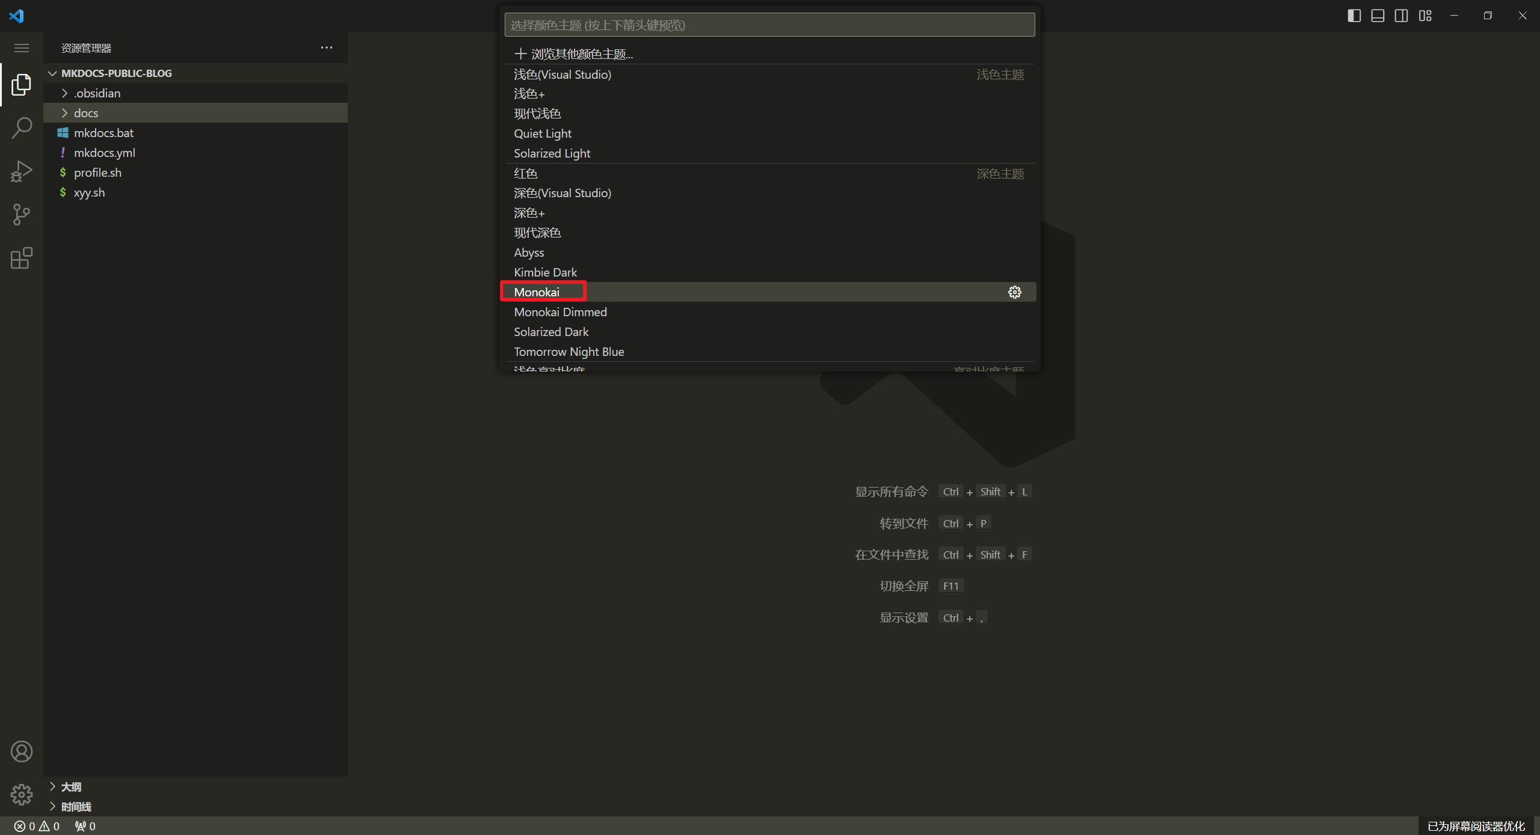Select the Solarized Light theme

click(769, 153)
